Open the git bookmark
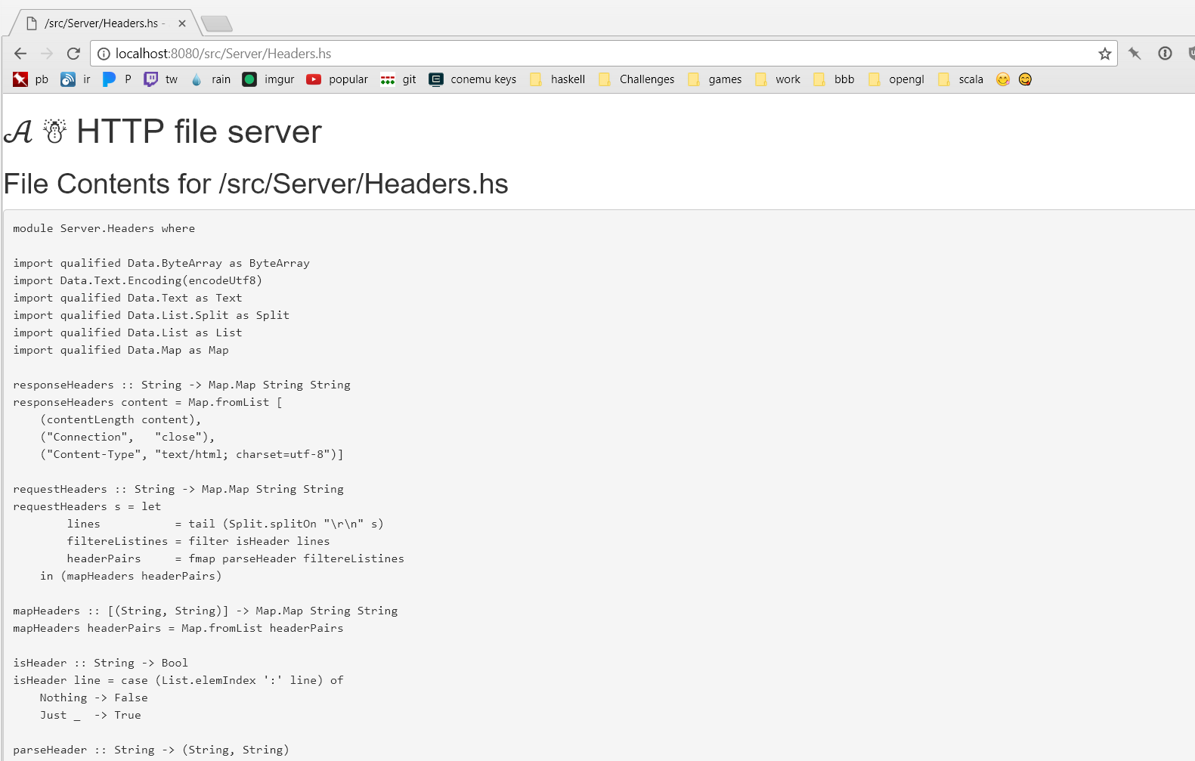This screenshot has width=1195, height=761. tap(398, 79)
